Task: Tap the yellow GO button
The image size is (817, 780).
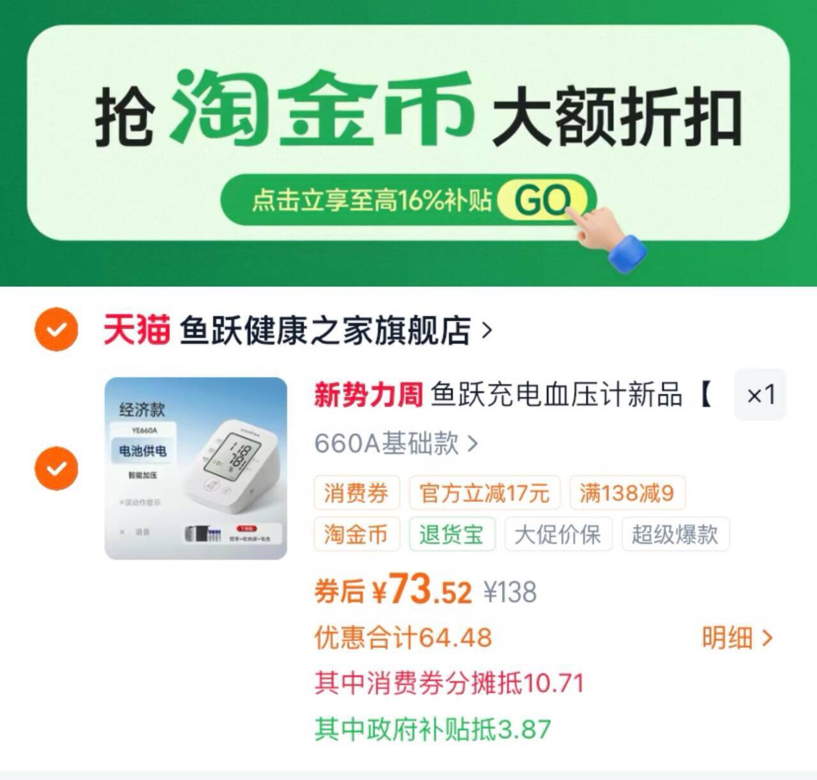Action: tap(543, 200)
